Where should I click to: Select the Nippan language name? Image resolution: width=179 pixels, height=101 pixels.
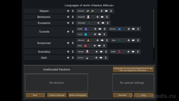click(44, 11)
